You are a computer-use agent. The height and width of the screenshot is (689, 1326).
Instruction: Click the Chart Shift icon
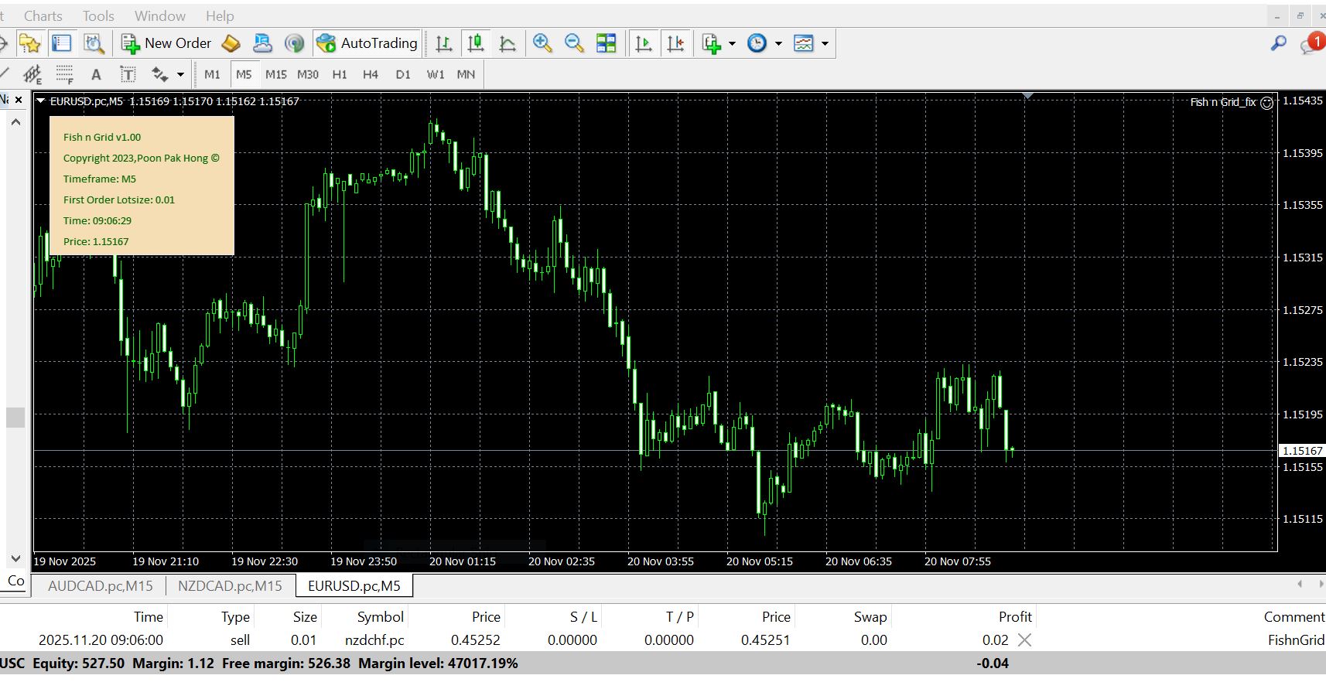coord(675,43)
